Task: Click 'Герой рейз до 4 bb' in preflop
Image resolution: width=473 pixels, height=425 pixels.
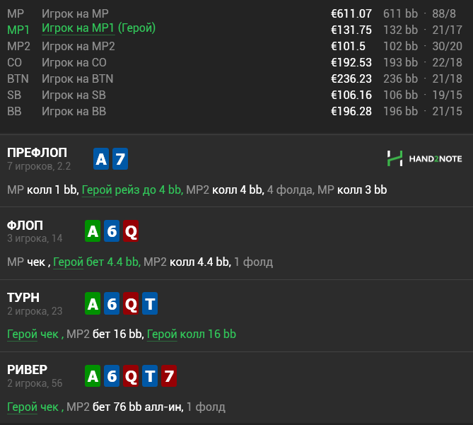Action: pos(132,190)
